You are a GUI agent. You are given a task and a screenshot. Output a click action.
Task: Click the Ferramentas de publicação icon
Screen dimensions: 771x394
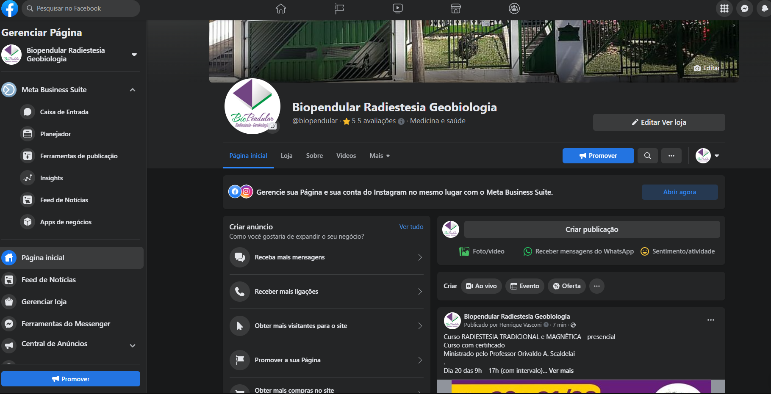pos(28,156)
